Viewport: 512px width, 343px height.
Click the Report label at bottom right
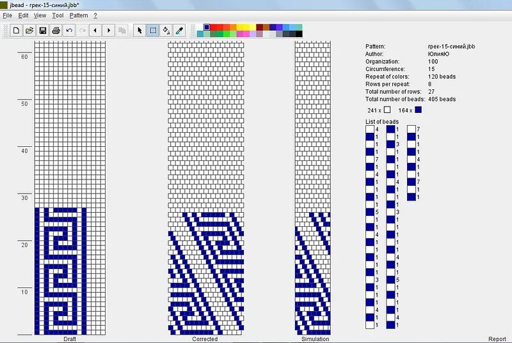coord(497,339)
